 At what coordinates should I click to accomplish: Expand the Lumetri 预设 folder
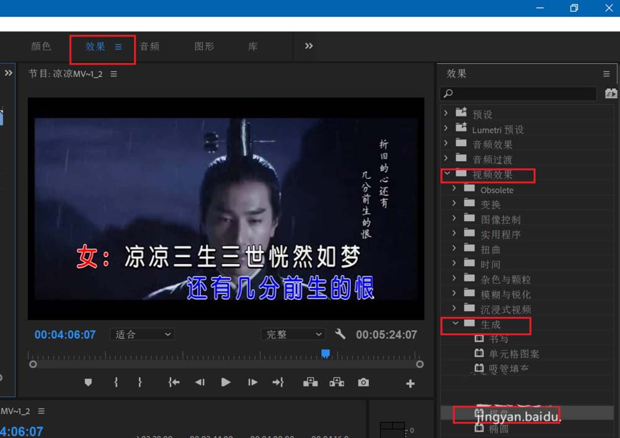pos(446,128)
